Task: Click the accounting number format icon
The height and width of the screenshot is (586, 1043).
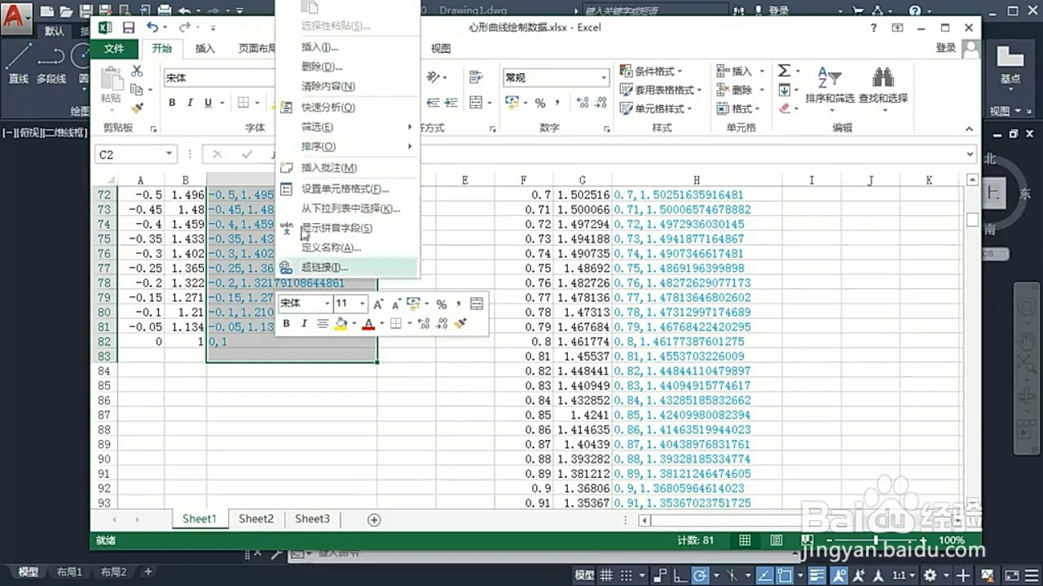Action: 512,103
